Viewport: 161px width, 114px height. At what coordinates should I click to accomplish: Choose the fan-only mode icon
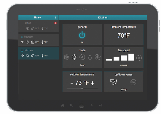pos(98,57)
